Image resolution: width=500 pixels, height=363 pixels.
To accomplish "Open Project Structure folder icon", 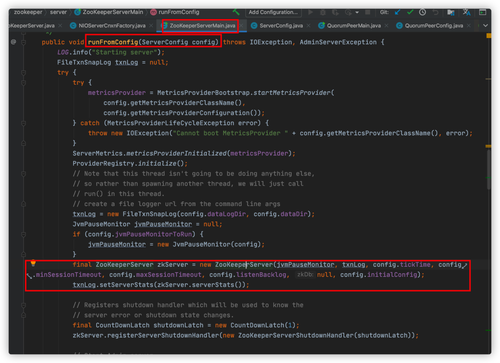I will [x=450, y=12].
